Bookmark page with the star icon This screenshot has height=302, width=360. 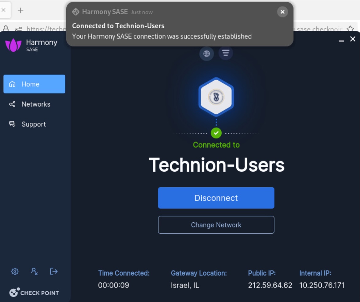350,29
